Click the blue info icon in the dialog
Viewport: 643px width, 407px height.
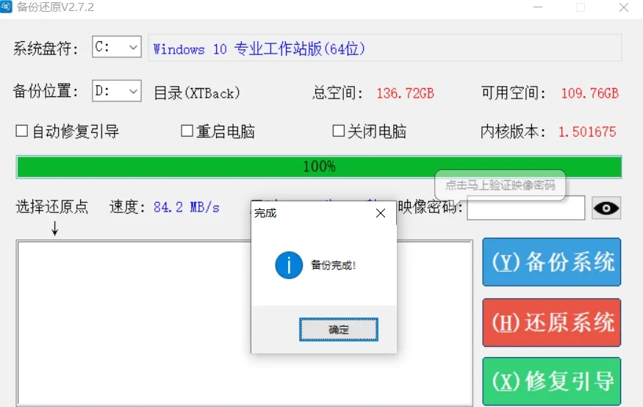tap(289, 265)
